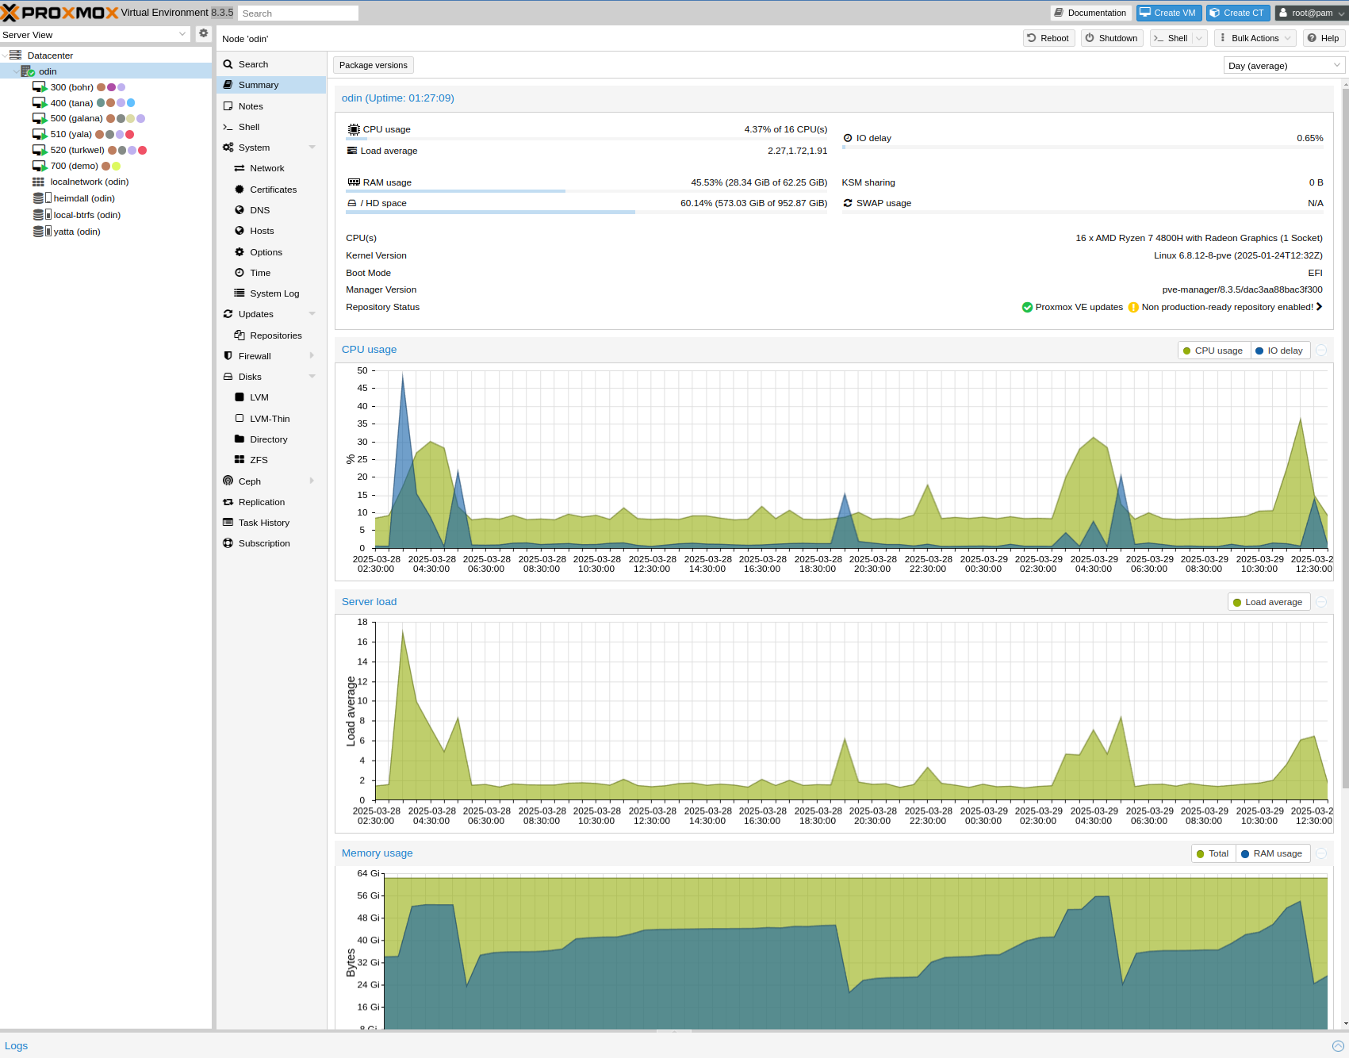Open the gear settings icon beside Server View
Screen dimensions: 1349x1058
203,33
